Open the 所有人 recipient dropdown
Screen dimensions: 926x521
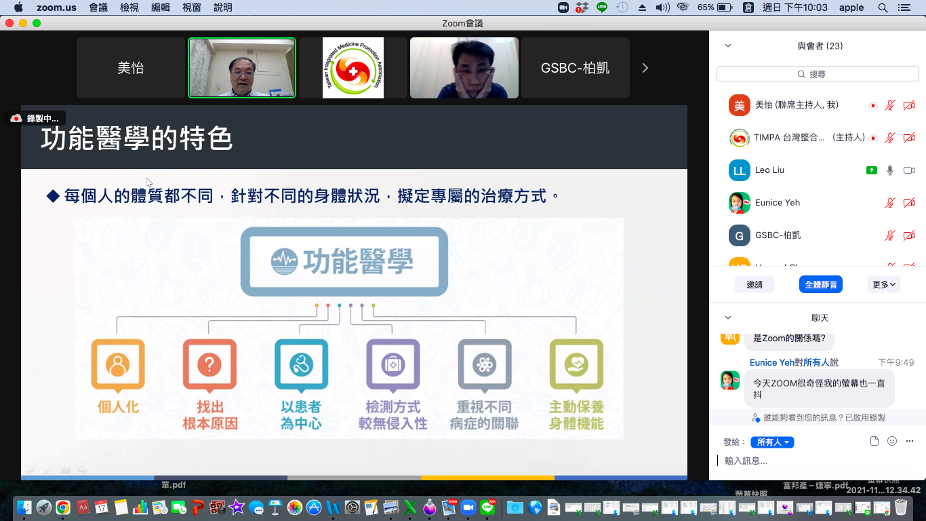772,442
